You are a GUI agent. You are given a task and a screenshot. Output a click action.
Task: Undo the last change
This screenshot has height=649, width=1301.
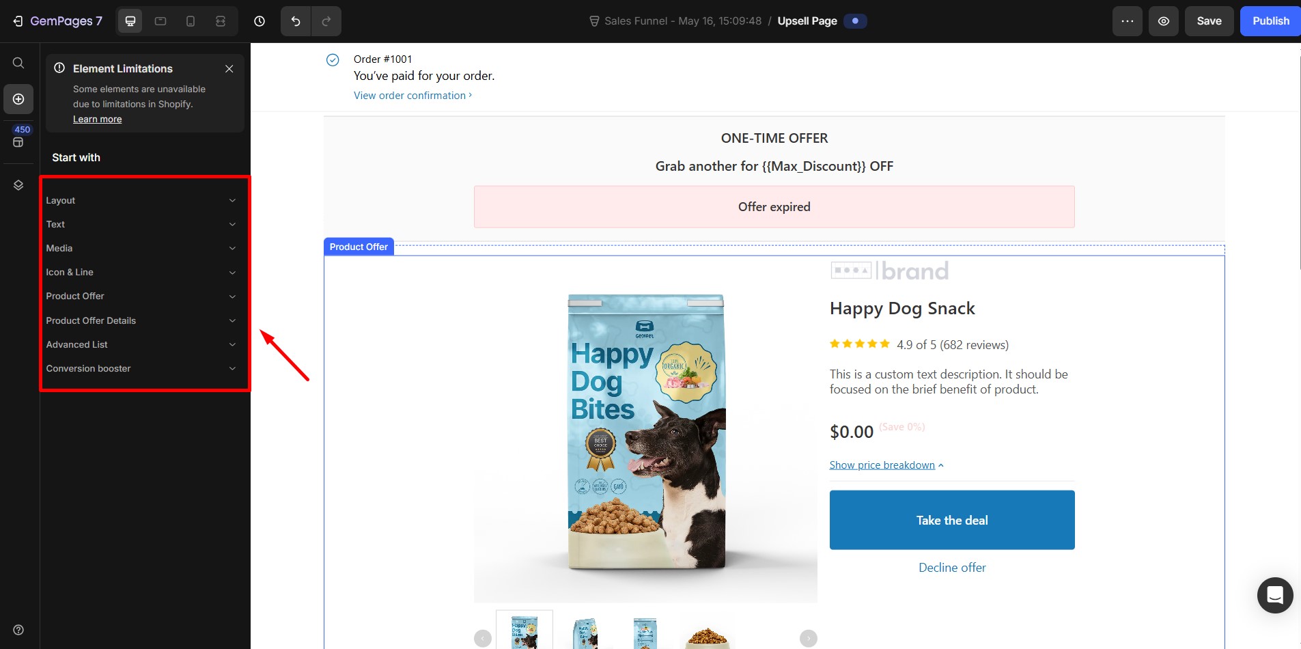pyautogui.click(x=296, y=21)
